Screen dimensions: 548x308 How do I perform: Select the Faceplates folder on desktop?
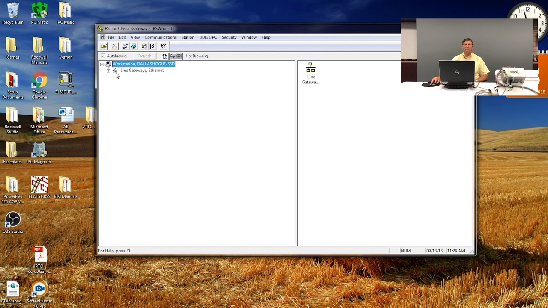point(13,153)
